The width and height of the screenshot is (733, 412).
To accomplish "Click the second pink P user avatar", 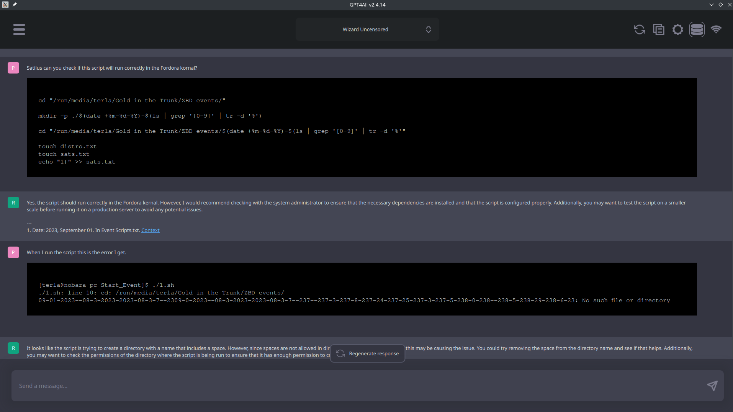I will (13, 252).
